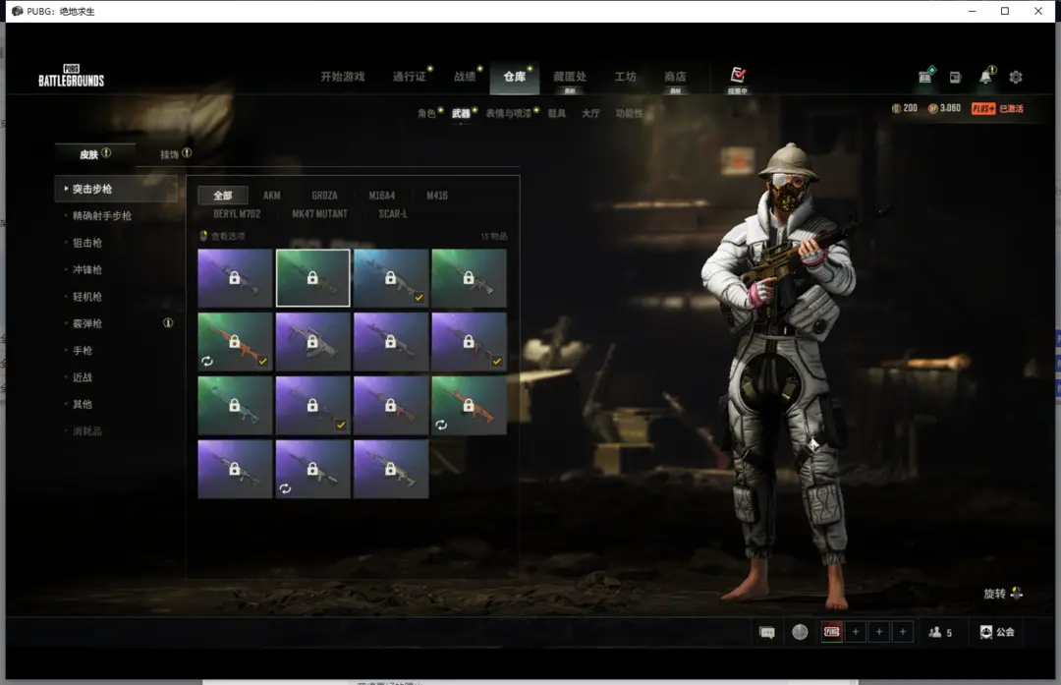Screen dimensions: 1061x685
Task: Click the info icon beside 霰弹枪
Action: (x=168, y=323)
